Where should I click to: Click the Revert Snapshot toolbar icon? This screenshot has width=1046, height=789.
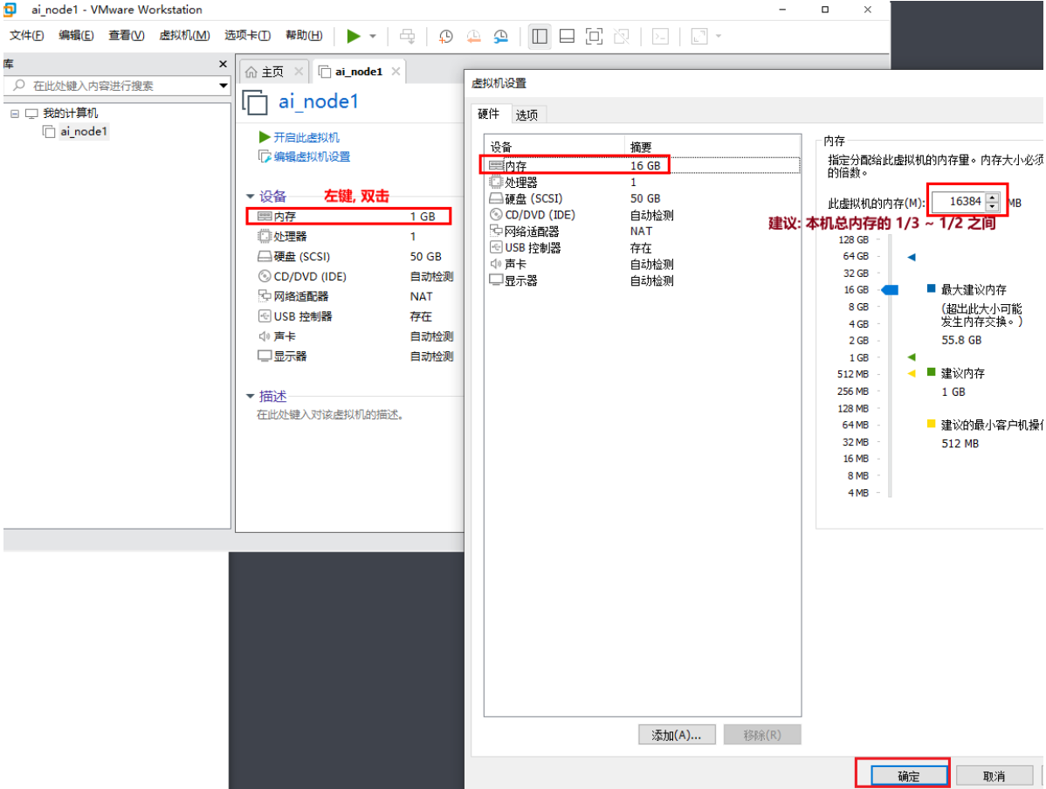(472, 36)
